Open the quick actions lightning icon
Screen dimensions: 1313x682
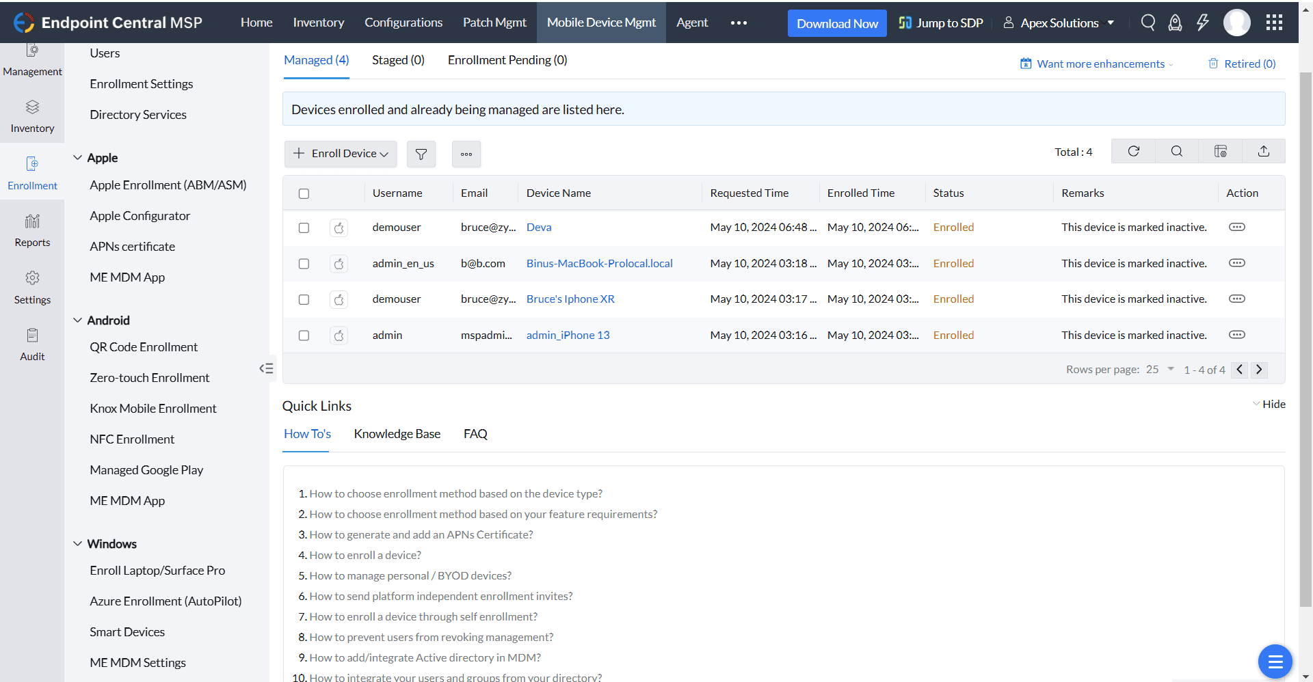click(x=1202, y=23)
